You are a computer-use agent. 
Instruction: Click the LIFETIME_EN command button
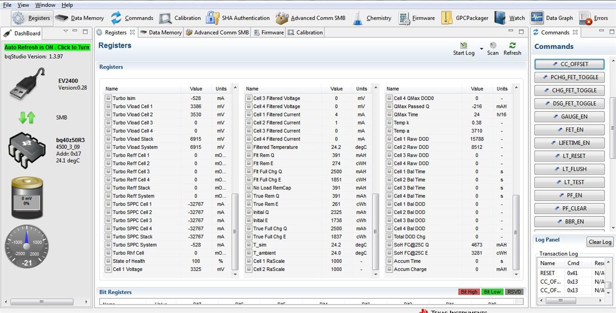569,143
